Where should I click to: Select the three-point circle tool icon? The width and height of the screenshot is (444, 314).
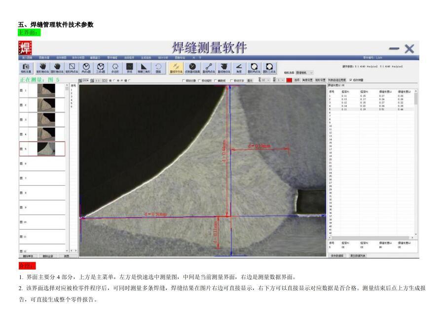pos(101,68)
